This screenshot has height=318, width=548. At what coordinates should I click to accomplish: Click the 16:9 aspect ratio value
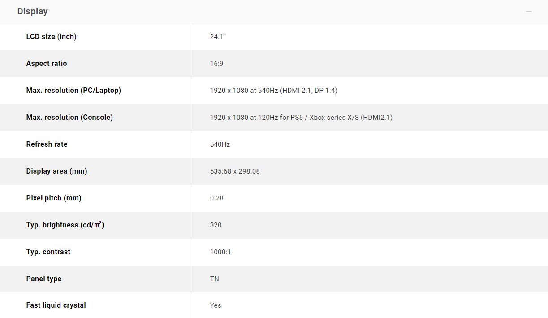click(216, 63)
